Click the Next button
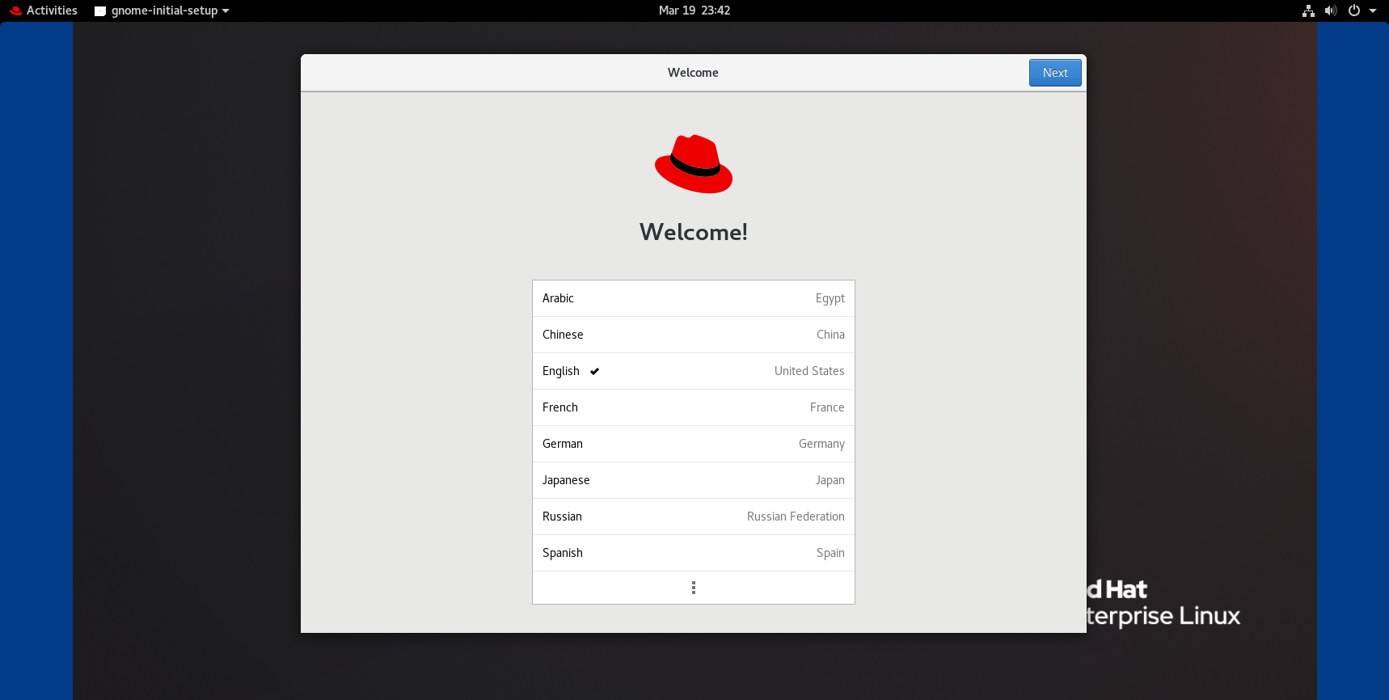This screenshot has width=1389, height=700. point(1055,73)
